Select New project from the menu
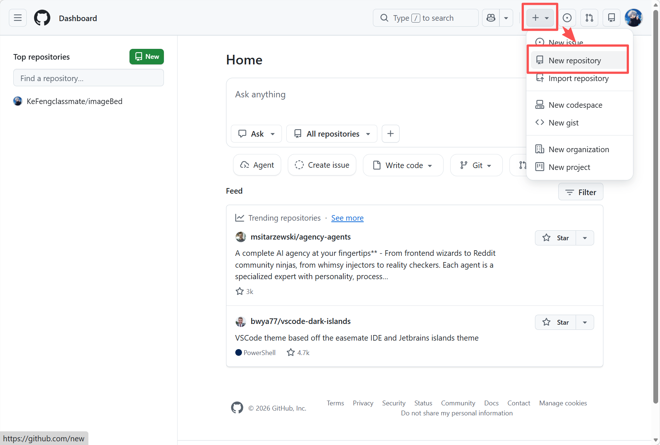Viewport: 660px width, 445px height. 579,167
